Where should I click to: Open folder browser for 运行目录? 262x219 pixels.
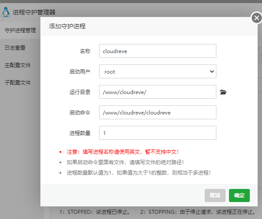tap(223, 92)
